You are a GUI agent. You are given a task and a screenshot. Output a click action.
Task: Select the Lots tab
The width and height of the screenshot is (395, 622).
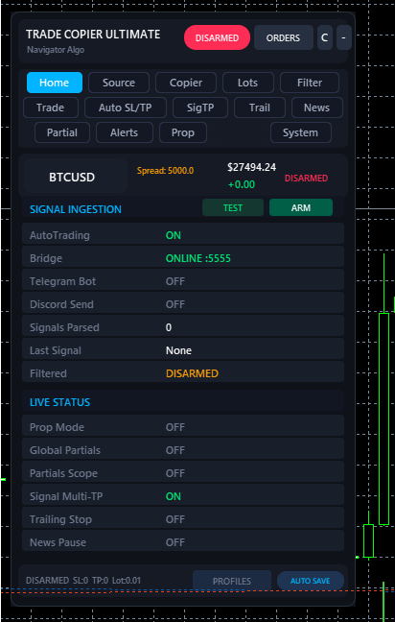click(x=248, y=83)
